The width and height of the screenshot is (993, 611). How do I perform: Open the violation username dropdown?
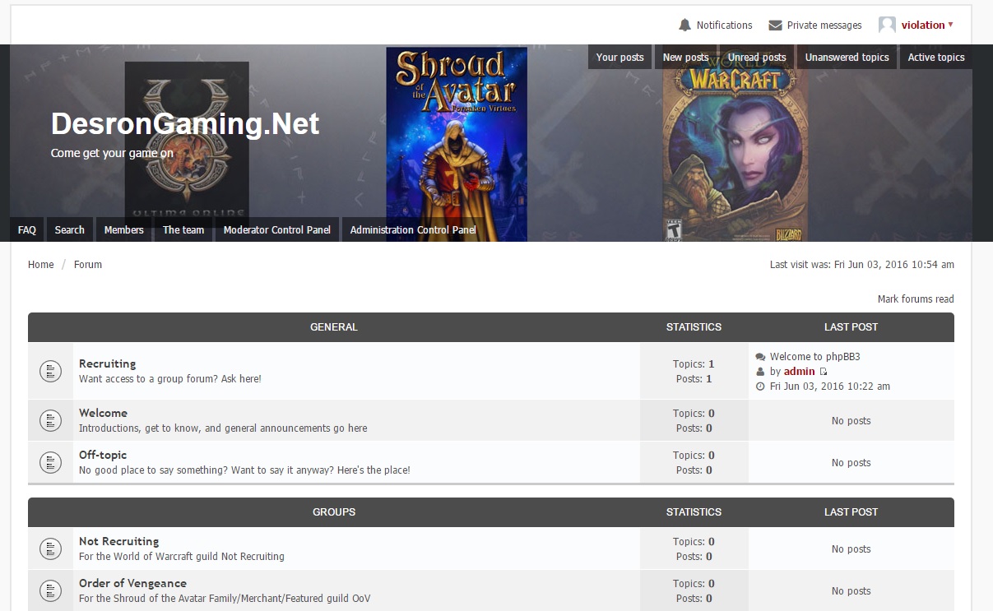[x=927, y=25]
